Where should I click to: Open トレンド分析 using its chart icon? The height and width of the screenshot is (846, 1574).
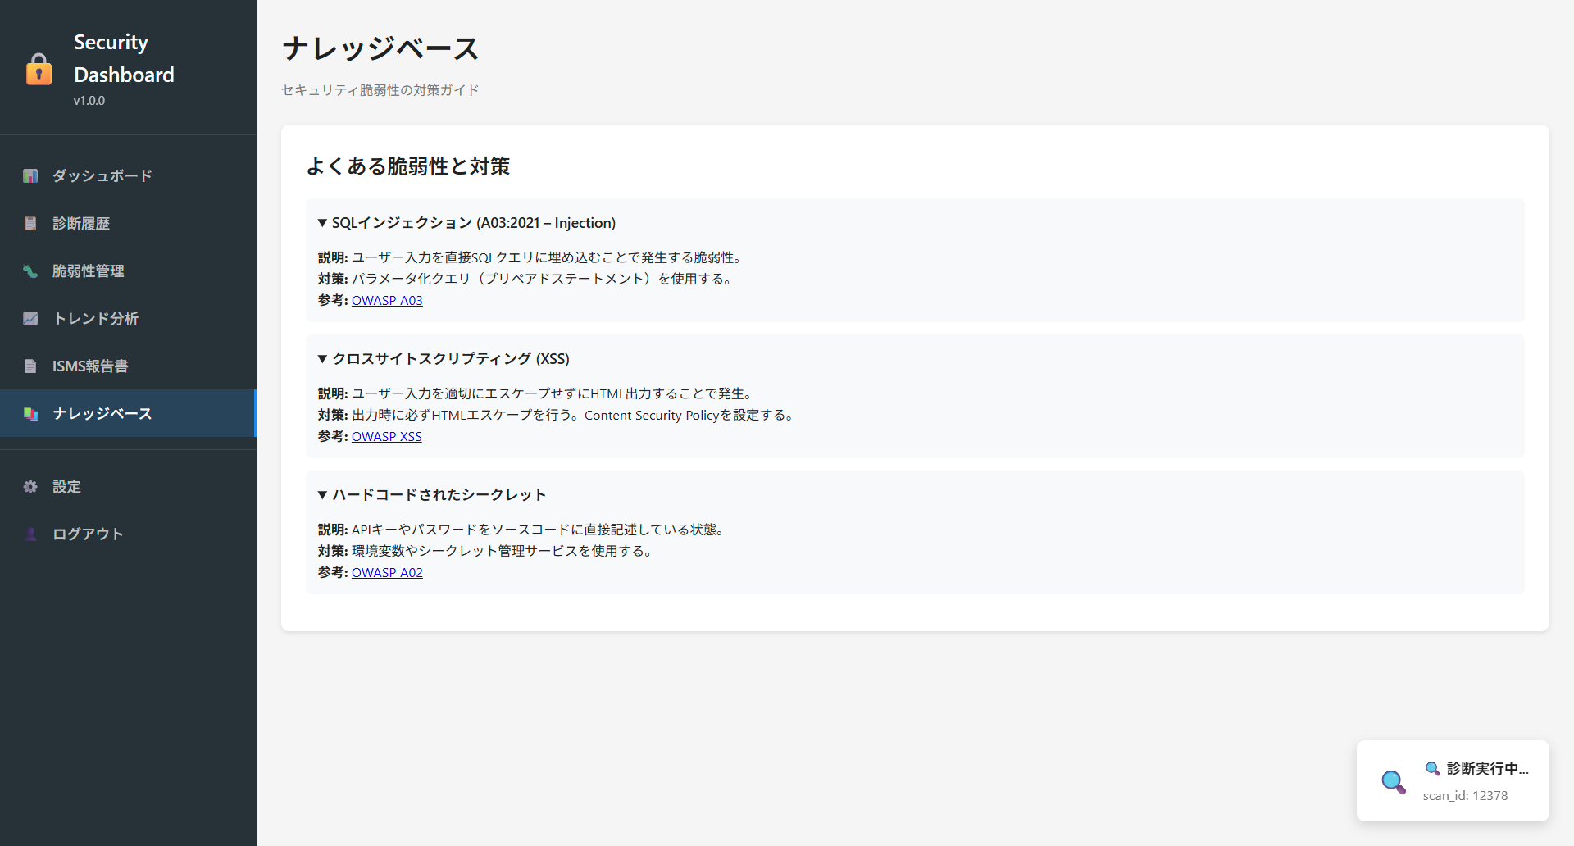(30, 319)
